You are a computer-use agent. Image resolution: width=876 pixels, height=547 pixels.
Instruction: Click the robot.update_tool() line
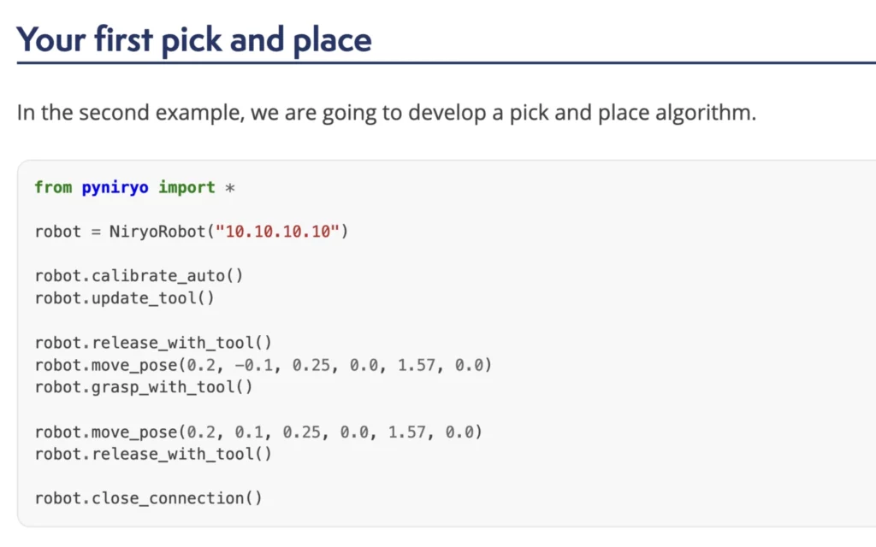(x=124, y=298)
